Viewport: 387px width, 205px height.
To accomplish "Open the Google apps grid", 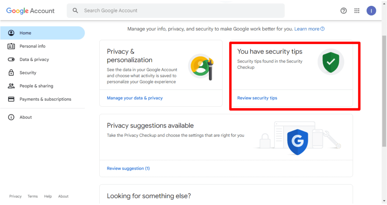I will (x=357, y=10).
